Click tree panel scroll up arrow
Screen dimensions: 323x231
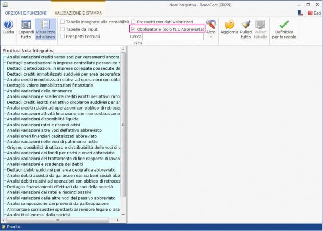pos(123,50)
